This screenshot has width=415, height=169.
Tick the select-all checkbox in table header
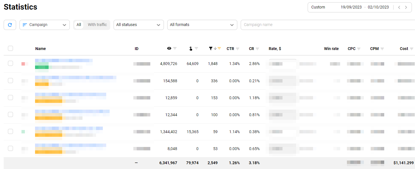click(x=10, y=48)
